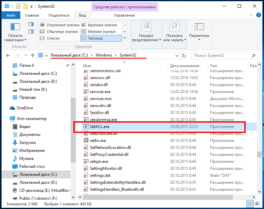The width and height of the screenshot is (264, 209).
Task: Click Windows in the address path
Action: point(104,55)
